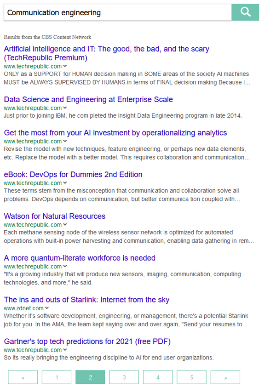
Task: Click the Communication engineering search input field
Action: point(117,13)
